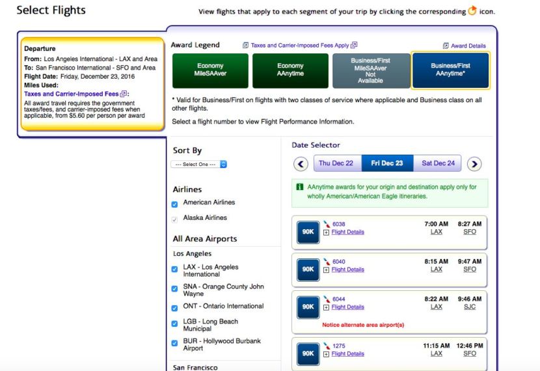This screenshot has width=540, height=371.
Task: Choose Economy MileSAAver award type
Action: point(210,70)
